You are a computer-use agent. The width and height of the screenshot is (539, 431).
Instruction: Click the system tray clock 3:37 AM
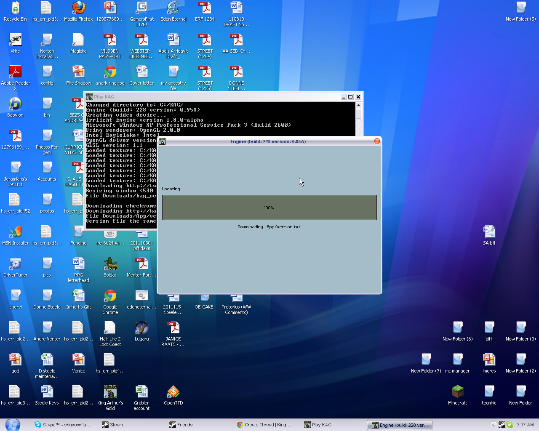[525, 425]
